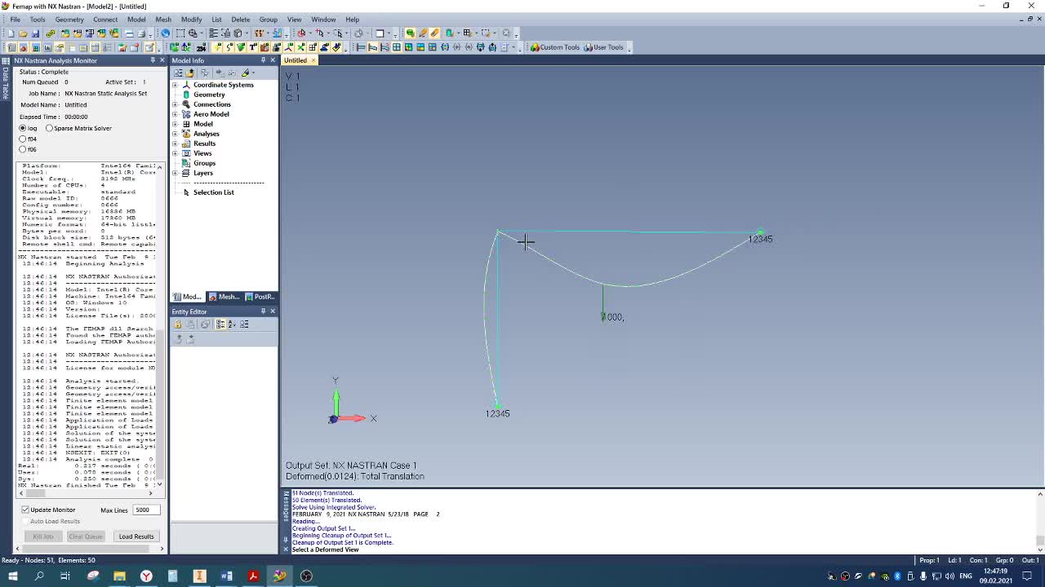
Task: Click the messages pane vertical scrollbar
Action: point(1039,520)
